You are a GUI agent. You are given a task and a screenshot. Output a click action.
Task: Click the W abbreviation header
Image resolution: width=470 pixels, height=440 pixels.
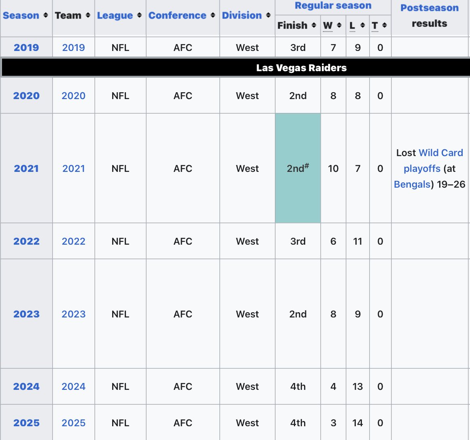pos(328,25)
